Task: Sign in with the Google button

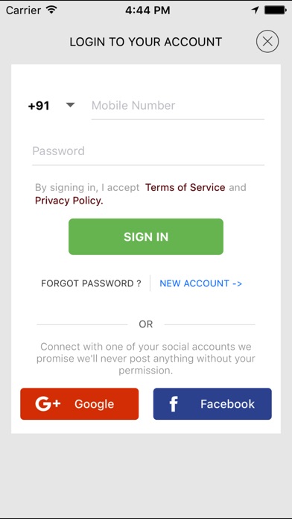Action: (80, 404)
